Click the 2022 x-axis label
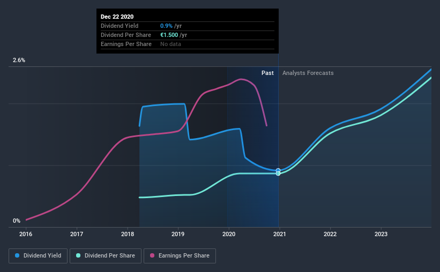The height and width of the screenshot is (272, 440). tap(330, 234)
